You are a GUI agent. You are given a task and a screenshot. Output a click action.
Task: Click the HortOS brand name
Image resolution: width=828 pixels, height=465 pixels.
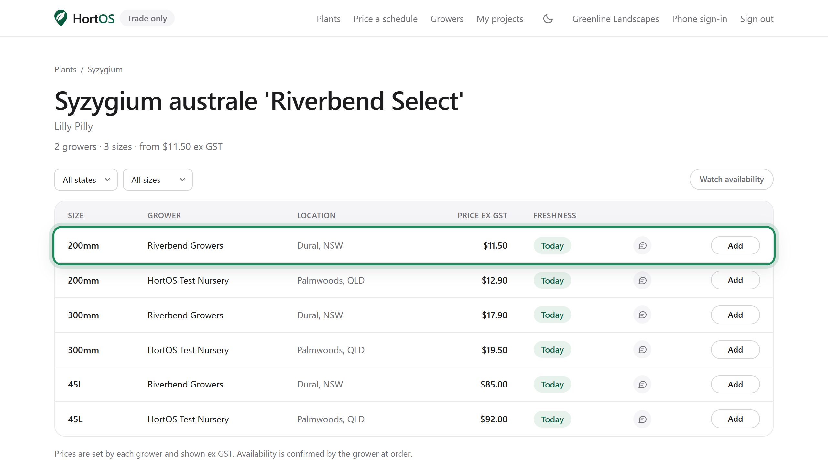[93, 19]
